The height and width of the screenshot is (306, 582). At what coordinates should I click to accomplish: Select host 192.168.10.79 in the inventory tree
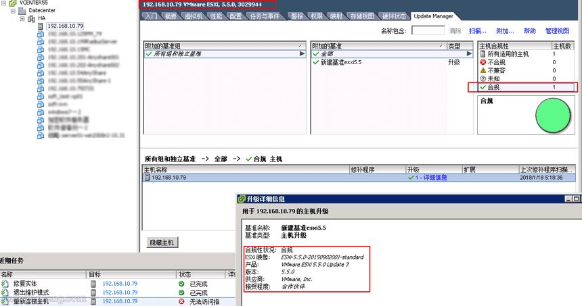coord(66,26)
